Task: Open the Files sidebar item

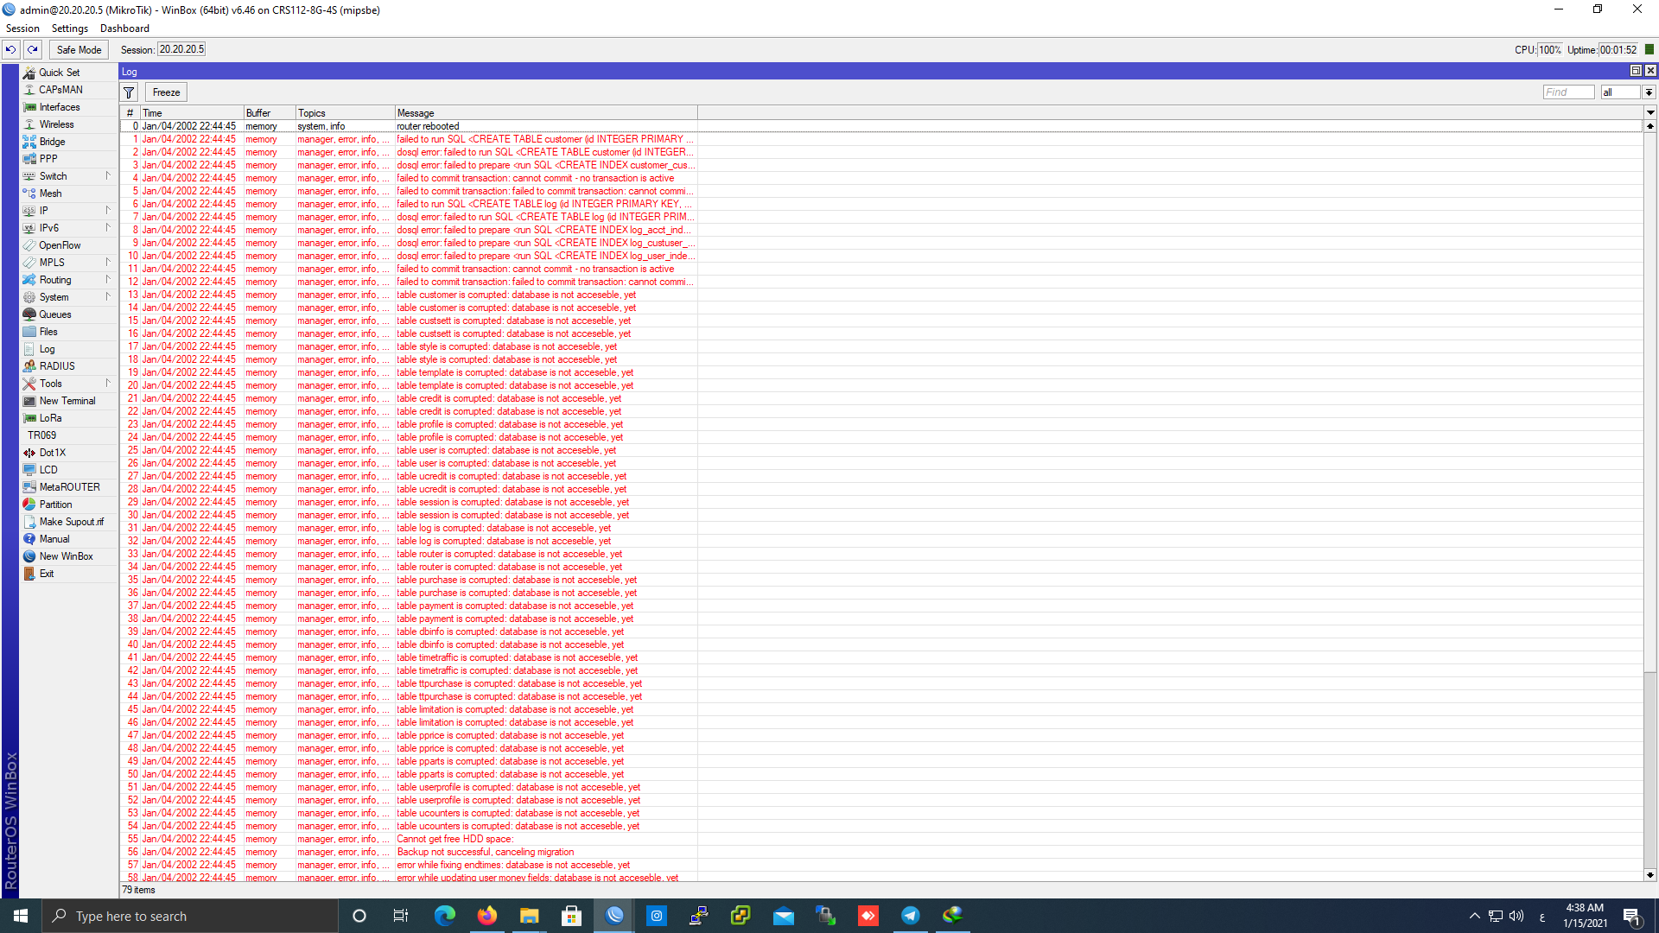Action: (48, 332)
